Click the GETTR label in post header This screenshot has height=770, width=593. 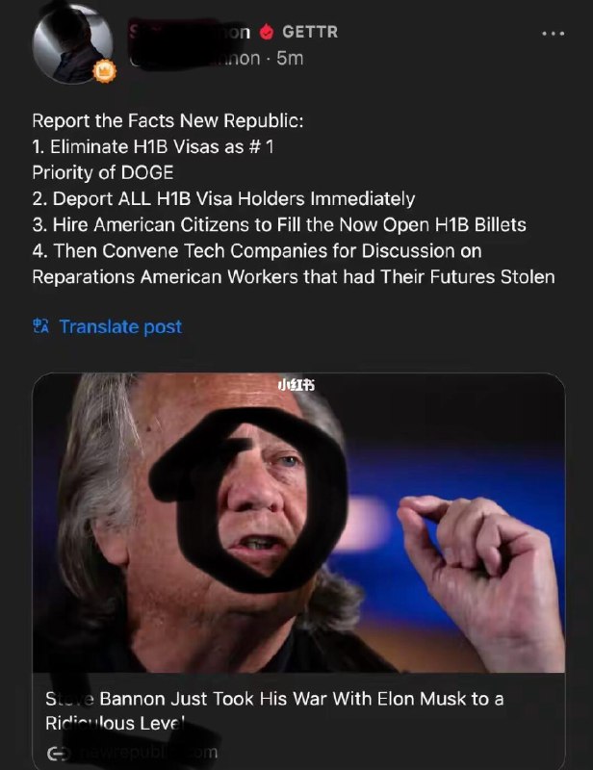[310, 32]
